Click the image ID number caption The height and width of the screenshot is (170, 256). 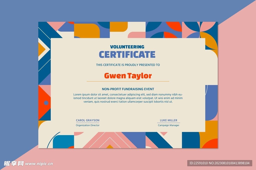coord(219,163)
